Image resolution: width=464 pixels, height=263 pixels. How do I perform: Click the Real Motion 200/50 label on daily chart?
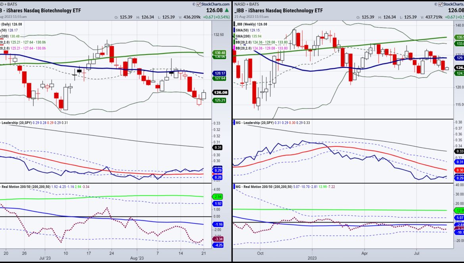(26, 187)
